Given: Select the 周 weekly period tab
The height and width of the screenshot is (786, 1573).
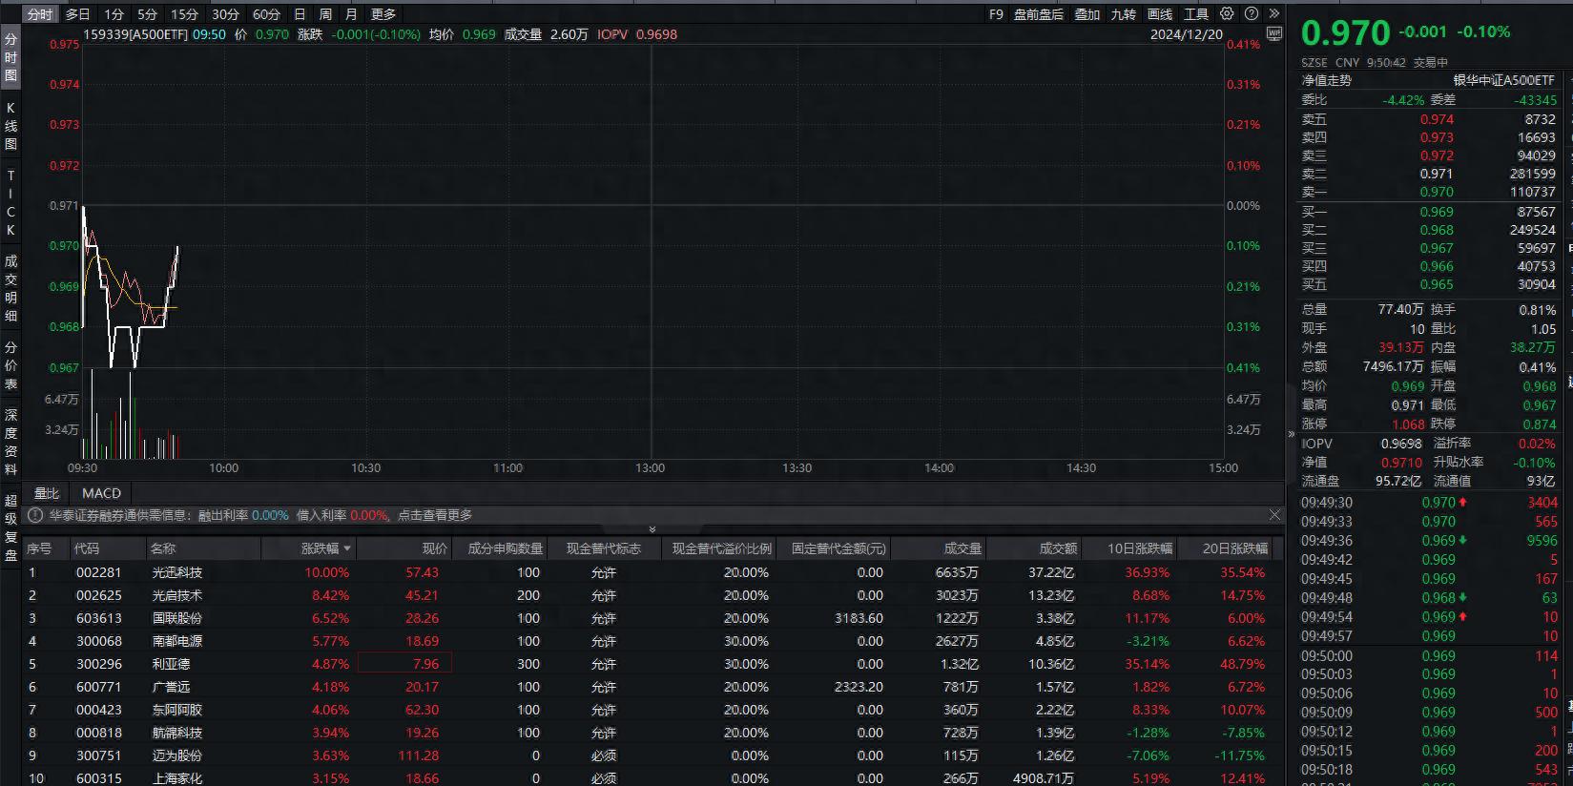Looking at the screenshot, I should click(x=325, y=14).
